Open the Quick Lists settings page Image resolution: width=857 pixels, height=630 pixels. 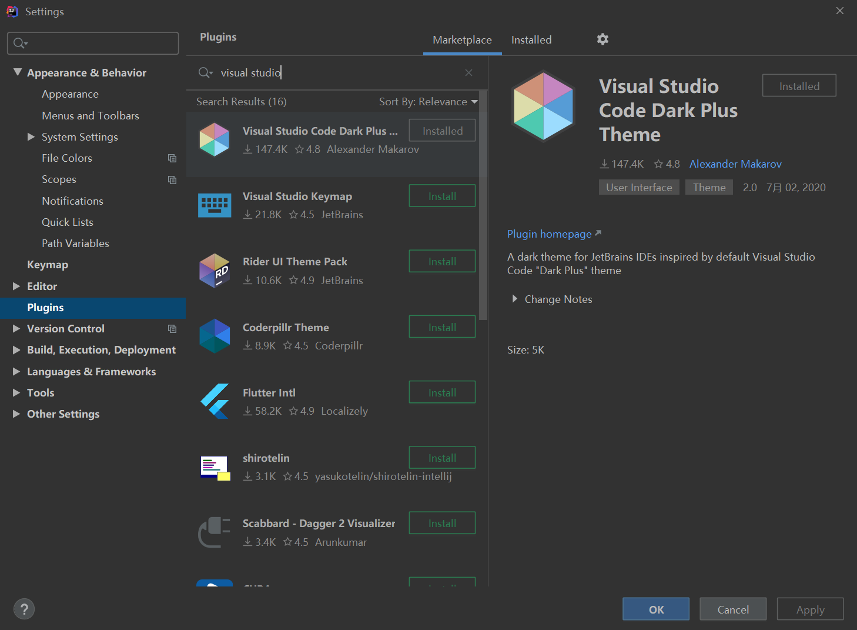(x=68, y=222)
